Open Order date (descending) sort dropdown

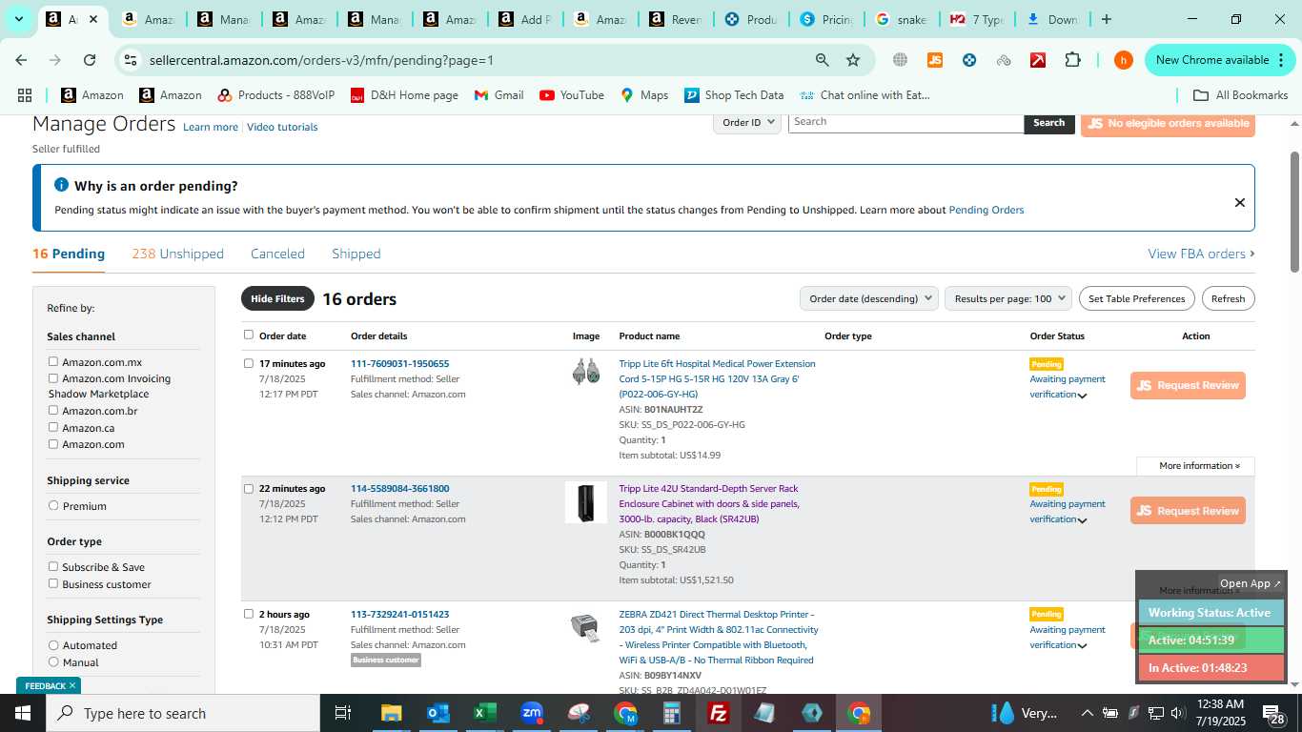(869, 298)
